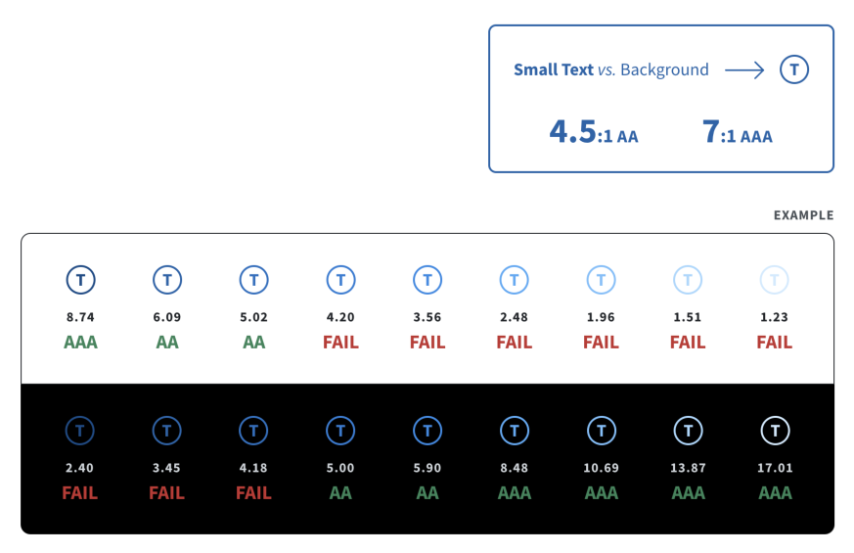Click the FAIL label under 3.45 on black
Screen dimensions: 854x553
(166, 493)
